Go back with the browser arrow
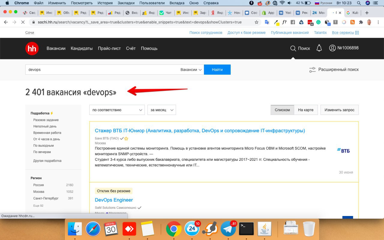The image size is (384, 240). pos(6,22)
